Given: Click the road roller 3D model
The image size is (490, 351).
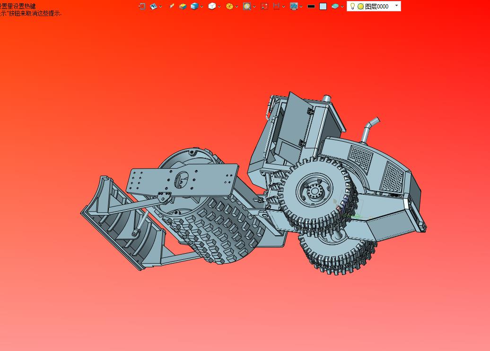Looking at the screenshot, I should 254,183.
